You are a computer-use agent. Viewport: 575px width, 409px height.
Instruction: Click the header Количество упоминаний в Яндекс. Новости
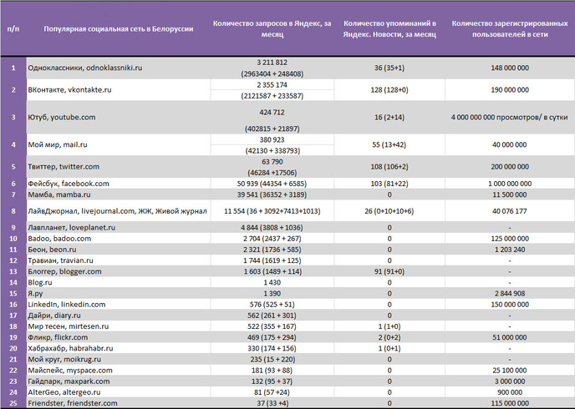click(x=389, y=28)
